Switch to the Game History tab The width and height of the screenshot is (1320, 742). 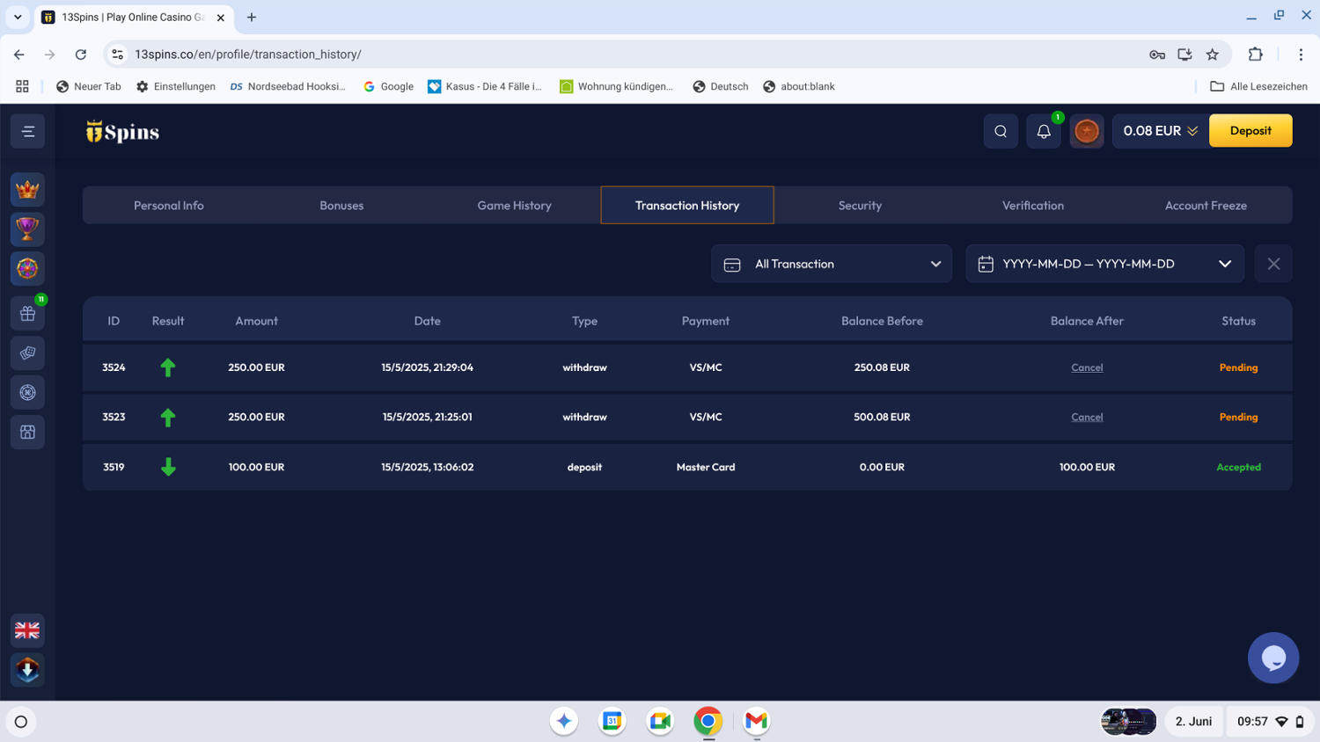tap(514, 206)
